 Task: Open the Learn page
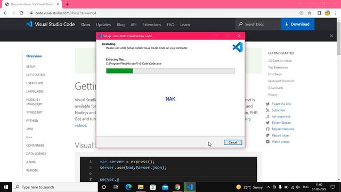(185, 25)
